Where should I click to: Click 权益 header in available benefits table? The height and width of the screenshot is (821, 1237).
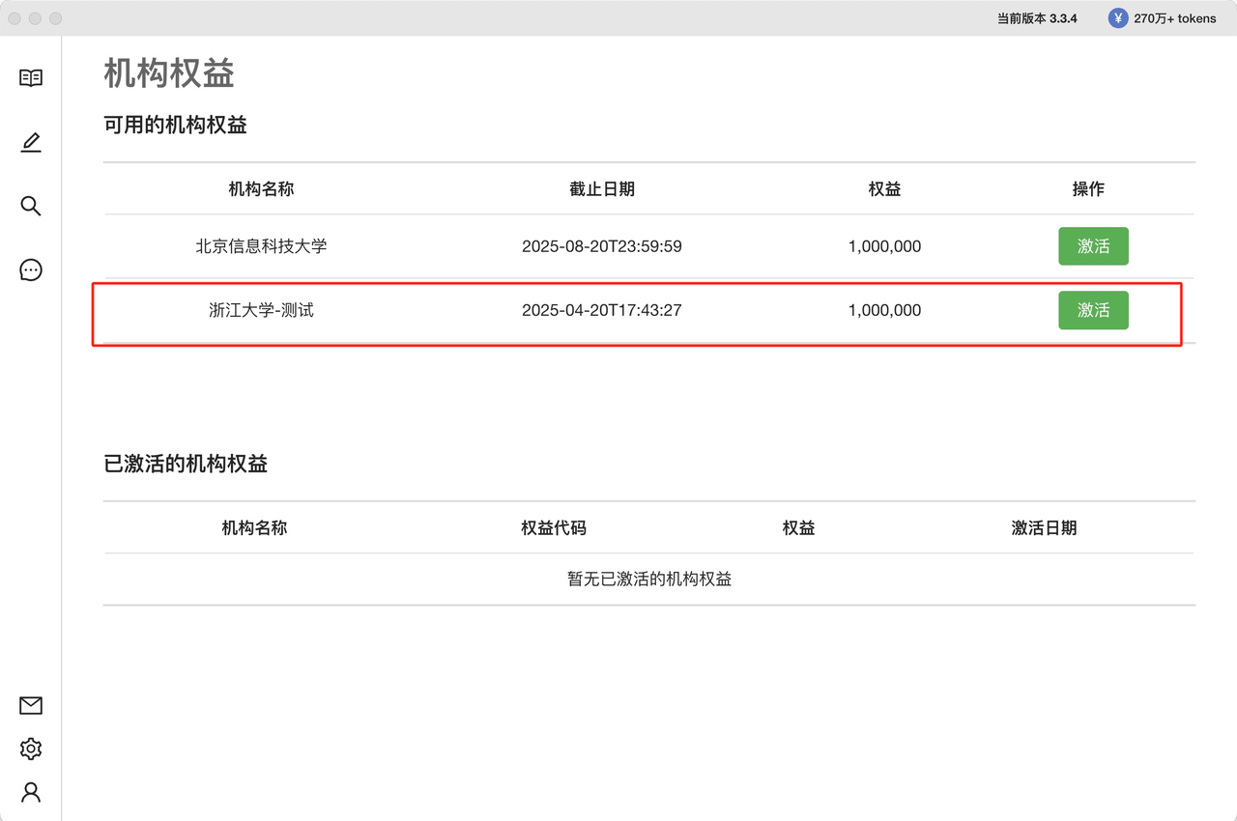tap(884, 189)
